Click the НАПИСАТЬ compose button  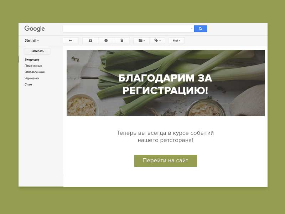37,51
